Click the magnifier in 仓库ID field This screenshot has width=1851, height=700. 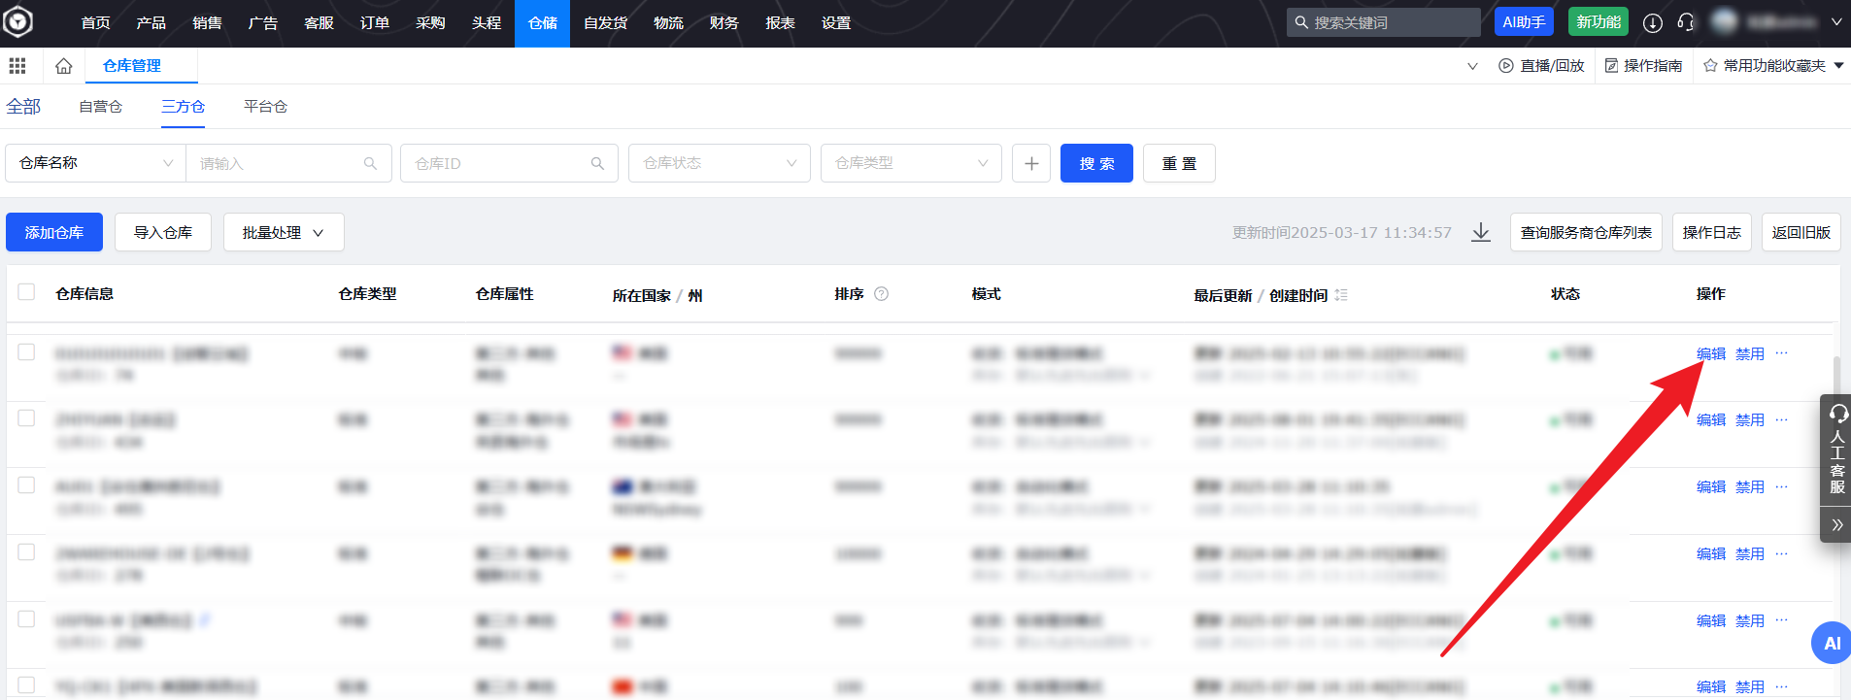point(597,163)
